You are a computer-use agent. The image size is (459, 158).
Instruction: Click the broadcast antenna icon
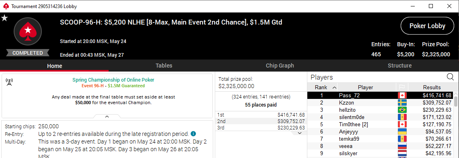9,82
